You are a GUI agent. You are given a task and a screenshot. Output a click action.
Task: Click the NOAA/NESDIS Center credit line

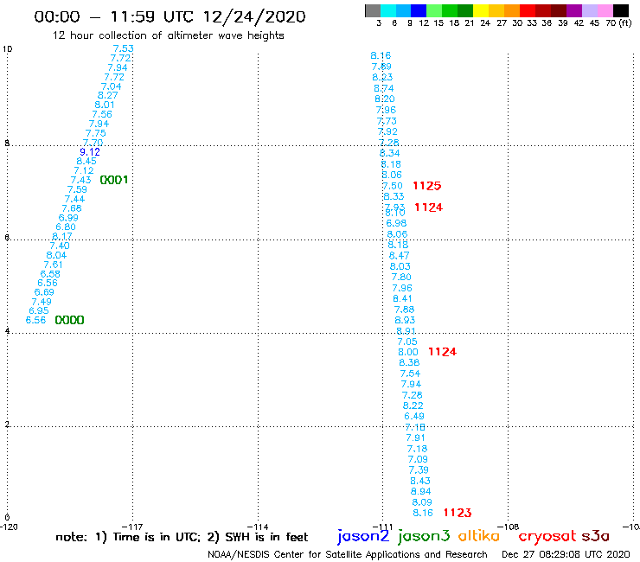[348, 554]
